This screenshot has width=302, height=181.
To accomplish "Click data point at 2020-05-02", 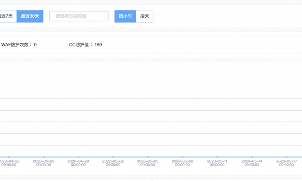I will [113, 157].
